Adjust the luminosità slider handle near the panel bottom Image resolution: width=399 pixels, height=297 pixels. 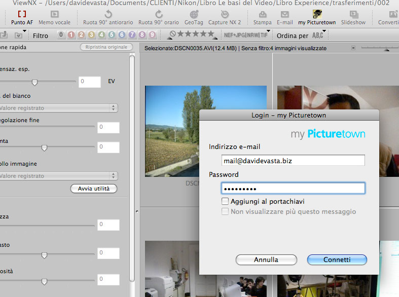point(44,281)
